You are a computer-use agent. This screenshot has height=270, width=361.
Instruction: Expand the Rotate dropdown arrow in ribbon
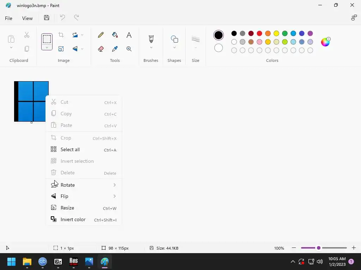pos(82,35)
